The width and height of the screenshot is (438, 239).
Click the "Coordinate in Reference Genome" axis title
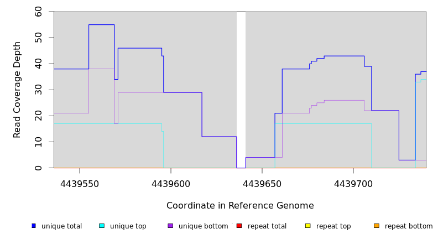coord(240,206)
